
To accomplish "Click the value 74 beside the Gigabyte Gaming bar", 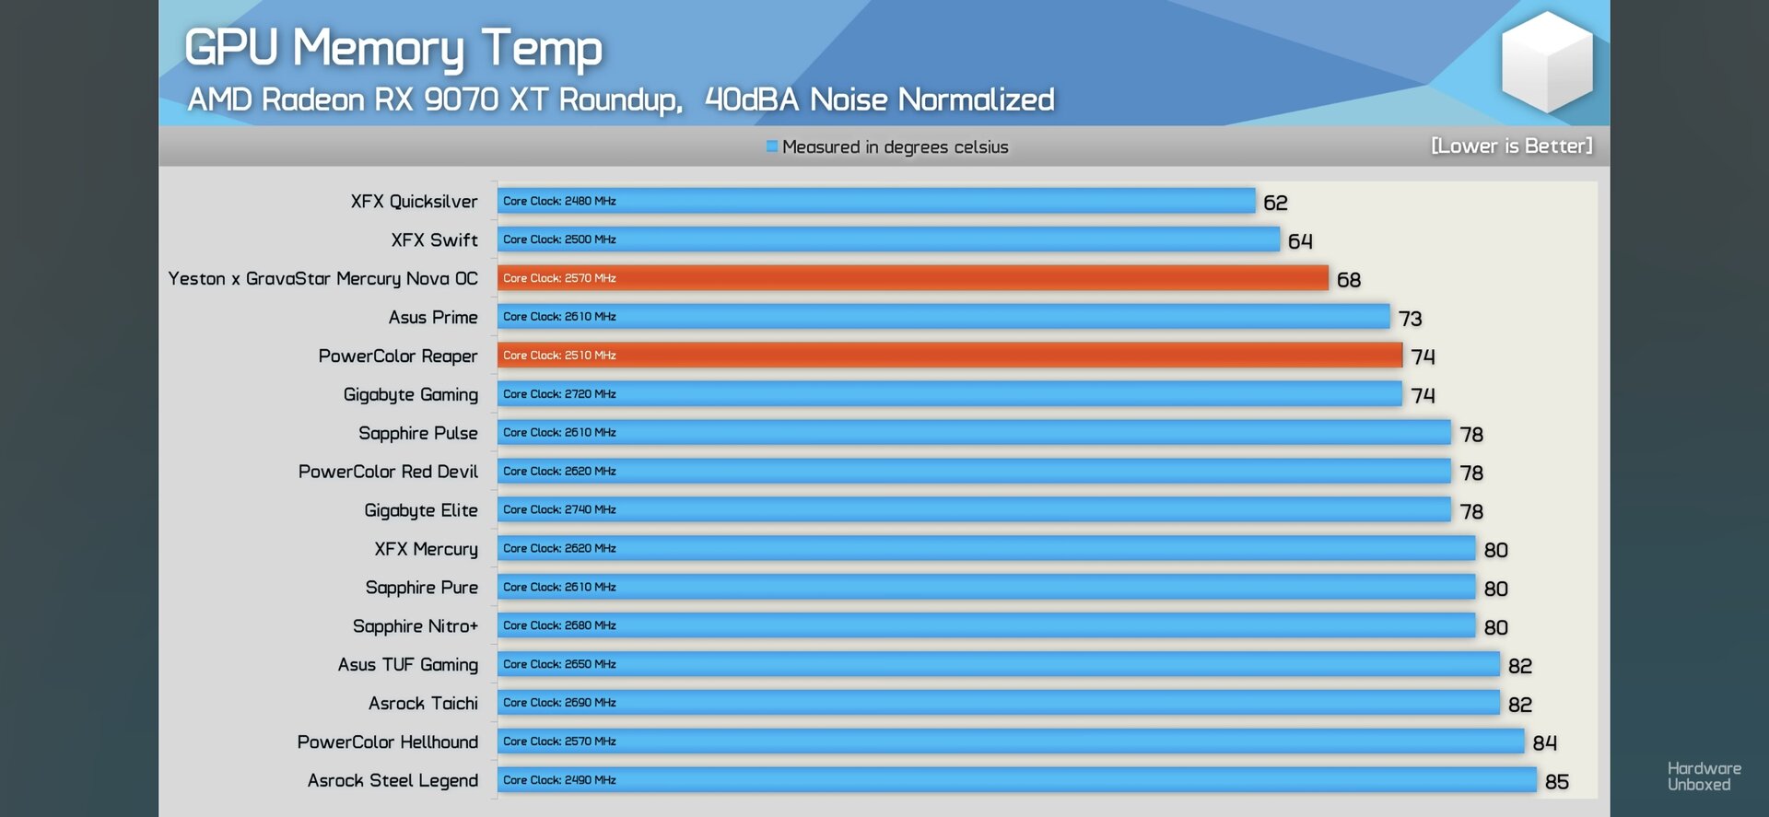I will coord(1423,395).
